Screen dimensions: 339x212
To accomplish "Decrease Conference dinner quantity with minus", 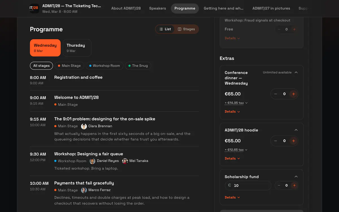I will tap(275, 94).
